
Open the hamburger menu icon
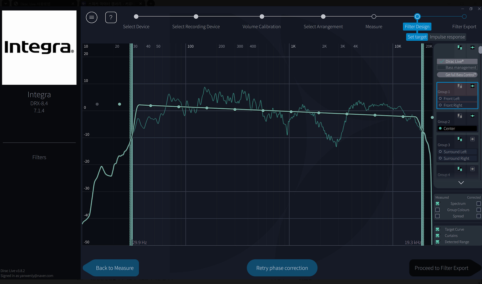[x=91, y=17]
